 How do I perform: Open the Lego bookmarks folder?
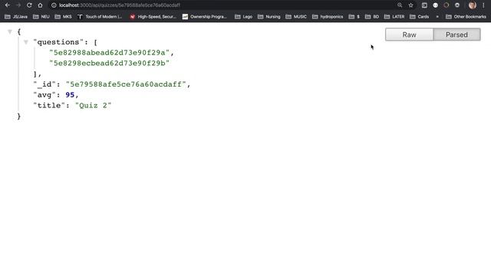(x=244, y=17)
